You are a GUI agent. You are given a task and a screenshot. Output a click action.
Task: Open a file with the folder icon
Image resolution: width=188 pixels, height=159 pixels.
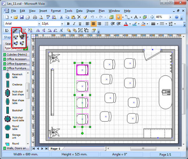16,17
